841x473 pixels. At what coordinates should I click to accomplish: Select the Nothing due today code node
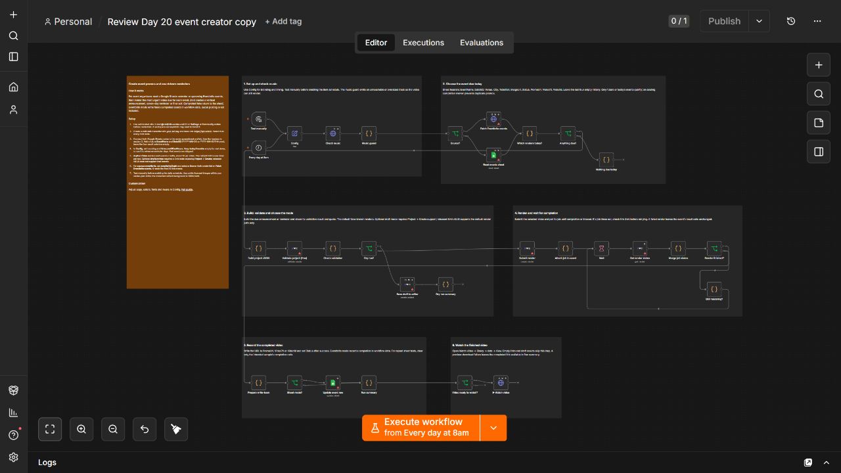click(606, 159)
